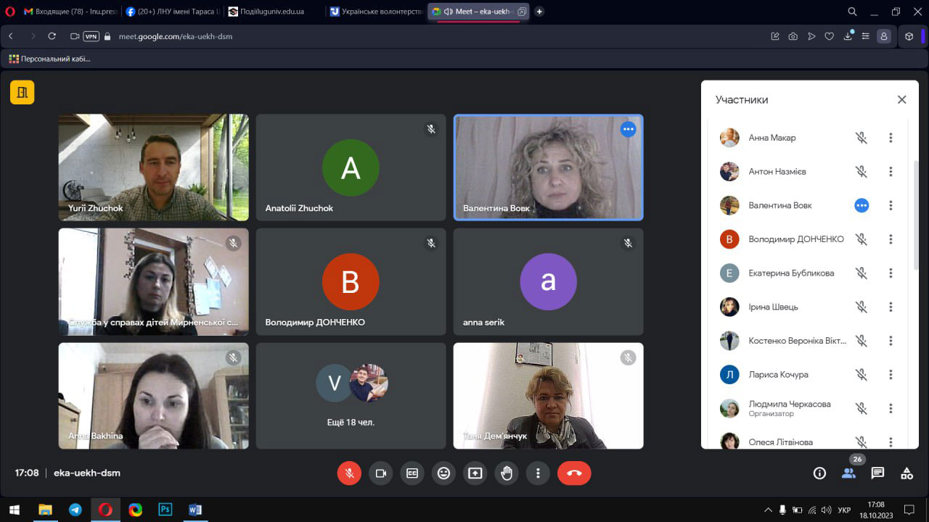Open Opera easy setup menu

pyautogui.click(x=865, y=36)
